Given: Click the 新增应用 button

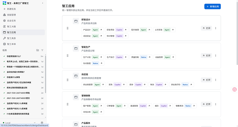Looking at the screenshot, I should (x=213, y=6).
